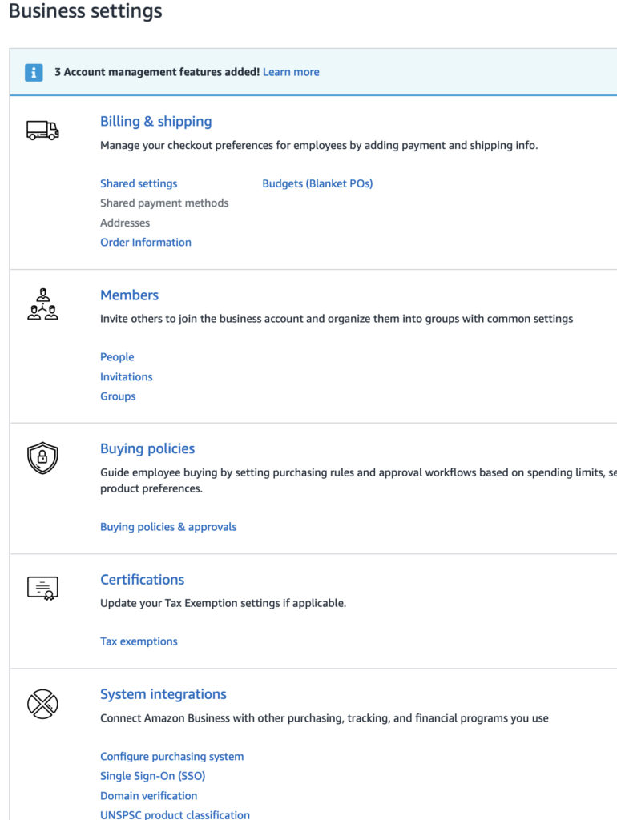This screenshot has width=617, height=820.
Task: Open the Members section heading
Action: (129, 295)
